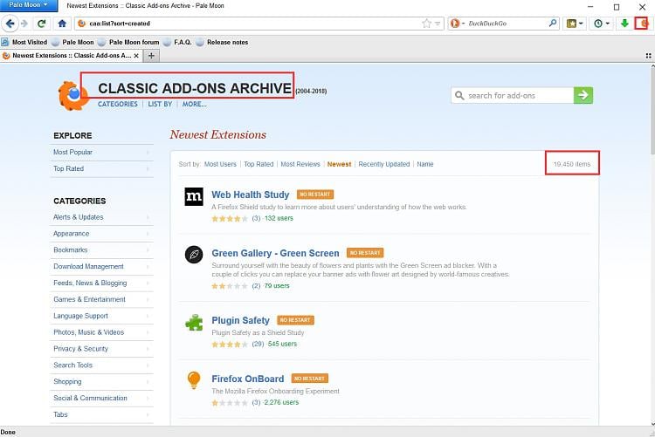This screenshot has height=437, width=655.
Task: Open Alerts & Updates category
Action: [101, 217]
